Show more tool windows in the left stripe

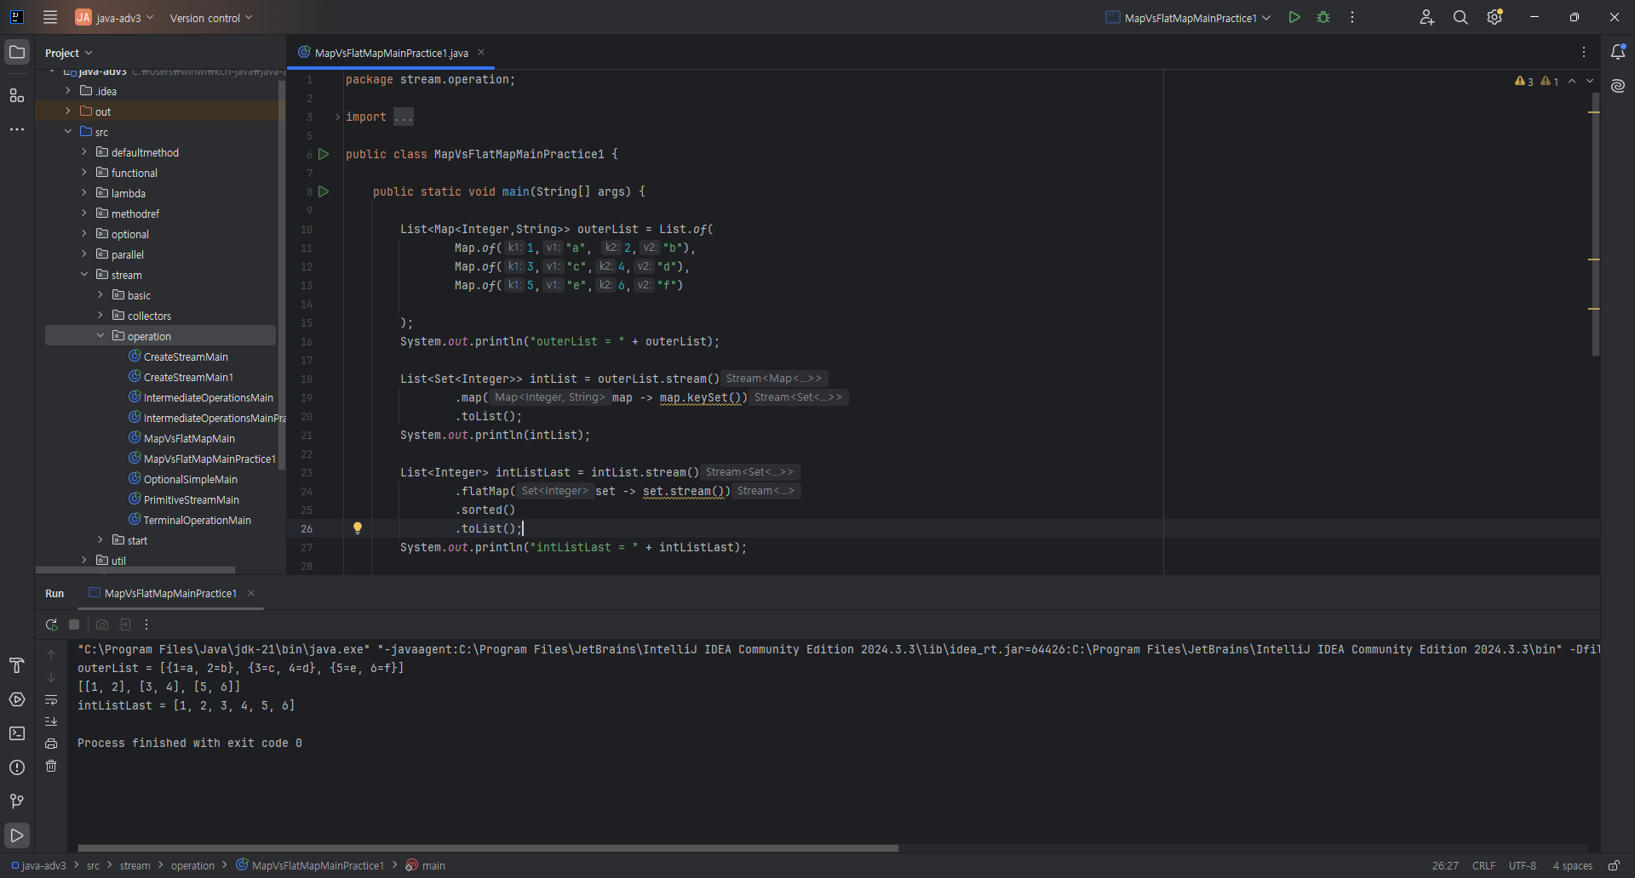[x=17, y=129]
